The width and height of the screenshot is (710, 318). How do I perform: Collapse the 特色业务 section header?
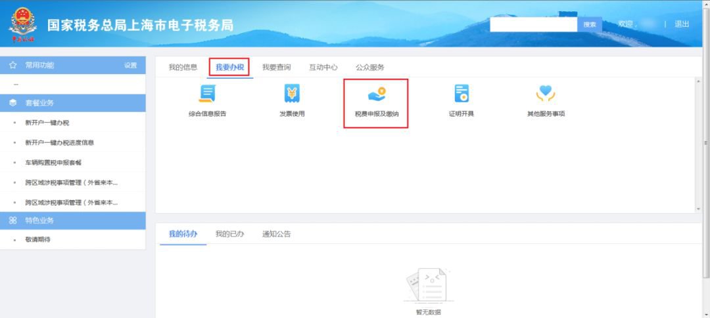72,220
